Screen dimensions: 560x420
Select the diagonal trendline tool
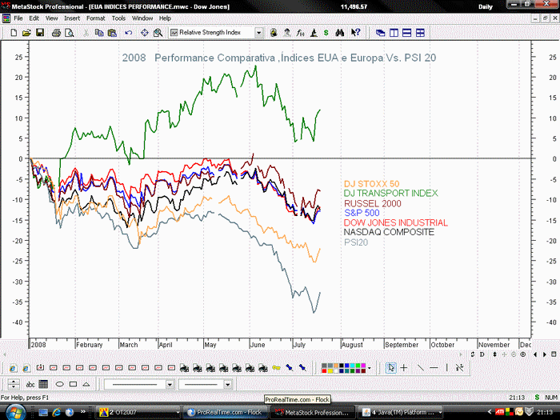tap(420, 367)
